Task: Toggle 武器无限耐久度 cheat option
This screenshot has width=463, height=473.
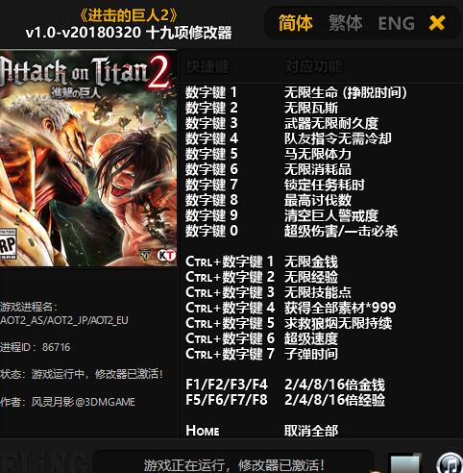Action: [331, 123]
